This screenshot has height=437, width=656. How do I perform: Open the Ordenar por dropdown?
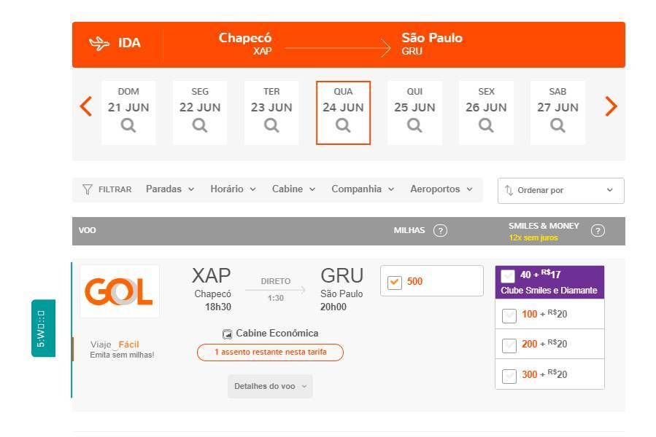[x=560, y=191]
